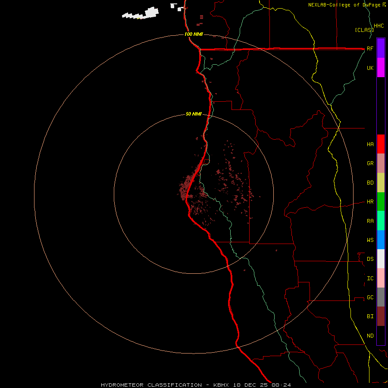
Task: Click the DS legend label
Action: coord(370,259)
